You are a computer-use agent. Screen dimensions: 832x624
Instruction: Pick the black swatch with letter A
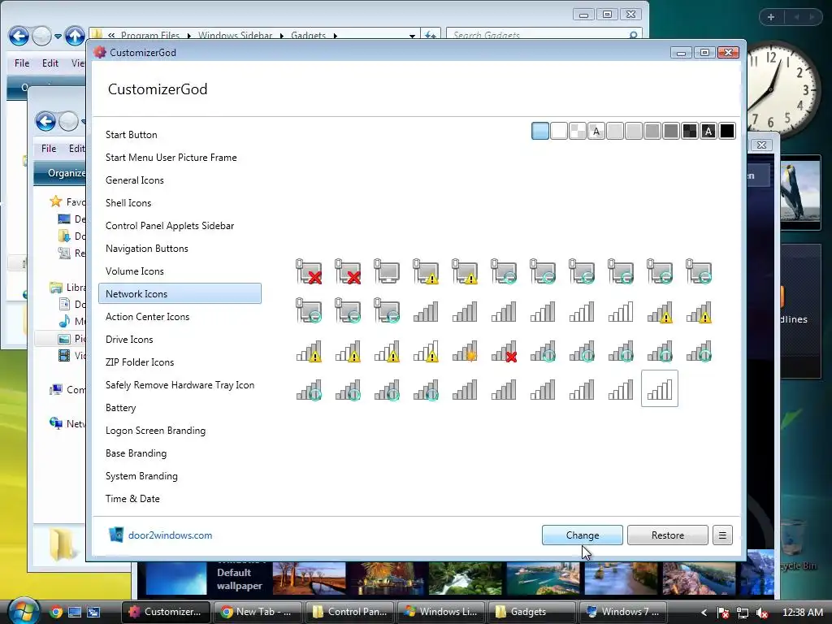(708, 131)
